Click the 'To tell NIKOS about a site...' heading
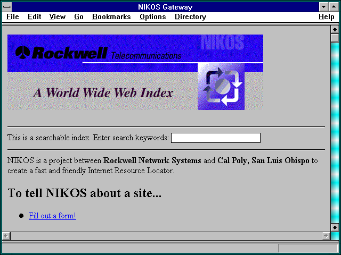The image size is (341, 255). pyautogui.click(x=85, y=193)
